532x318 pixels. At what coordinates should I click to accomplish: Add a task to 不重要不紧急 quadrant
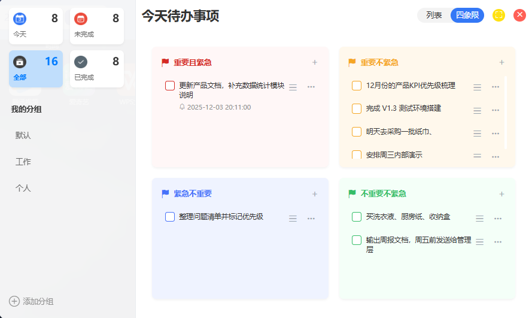(501, 194)
